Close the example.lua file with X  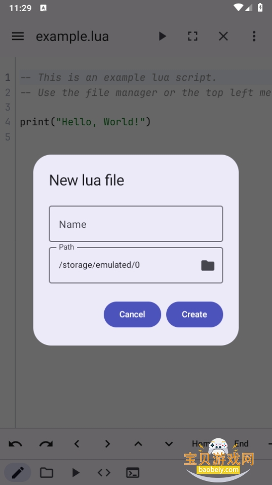[223, 36]
